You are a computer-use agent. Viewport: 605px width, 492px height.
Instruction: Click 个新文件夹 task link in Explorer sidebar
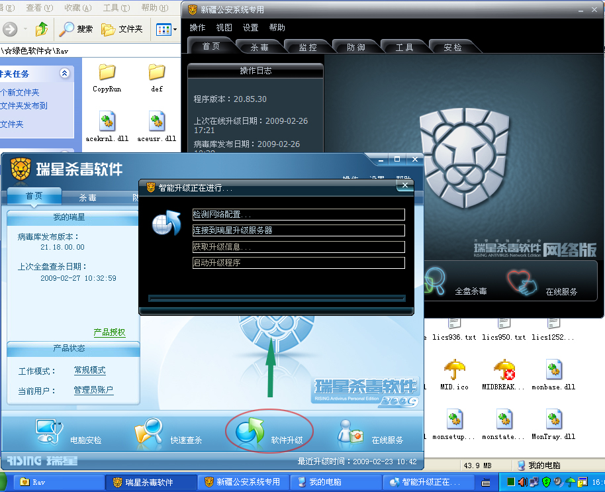click(20, 92)
